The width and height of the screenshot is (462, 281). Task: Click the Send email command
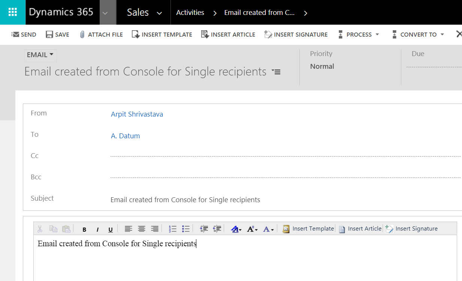pos(24,34)
